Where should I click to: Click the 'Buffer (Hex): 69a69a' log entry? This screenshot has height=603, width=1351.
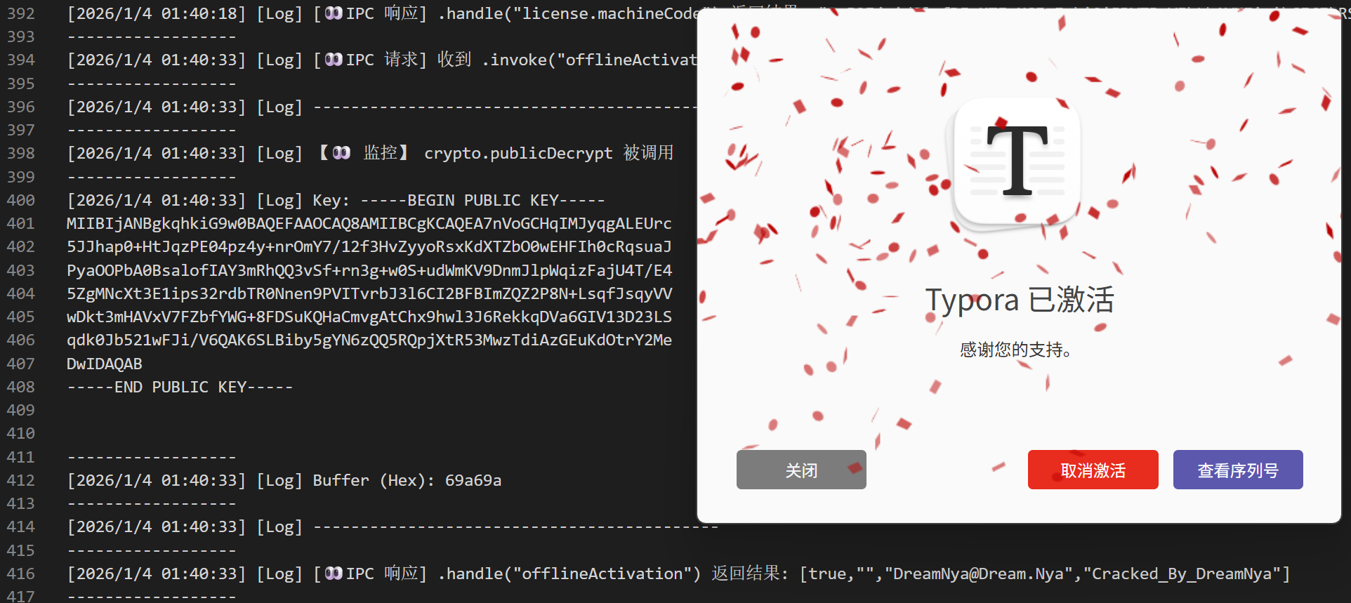[x=407, y=480]
